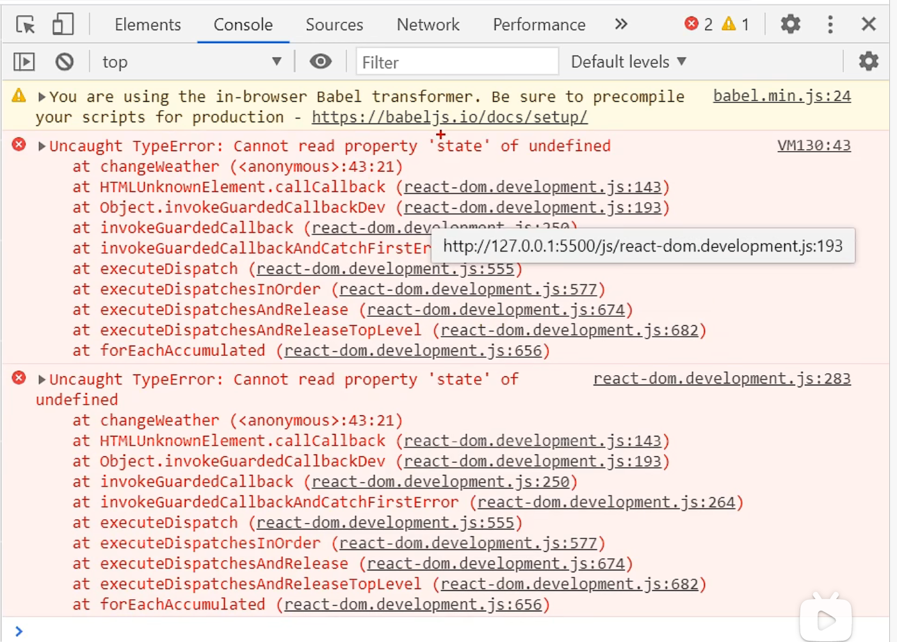The height and width of the screenshot is (642, 897).
Task: Expand the Babel transformer warning message
Action: coord(42,97)
